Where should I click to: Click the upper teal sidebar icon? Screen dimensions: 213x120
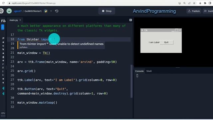click(3, 88)
